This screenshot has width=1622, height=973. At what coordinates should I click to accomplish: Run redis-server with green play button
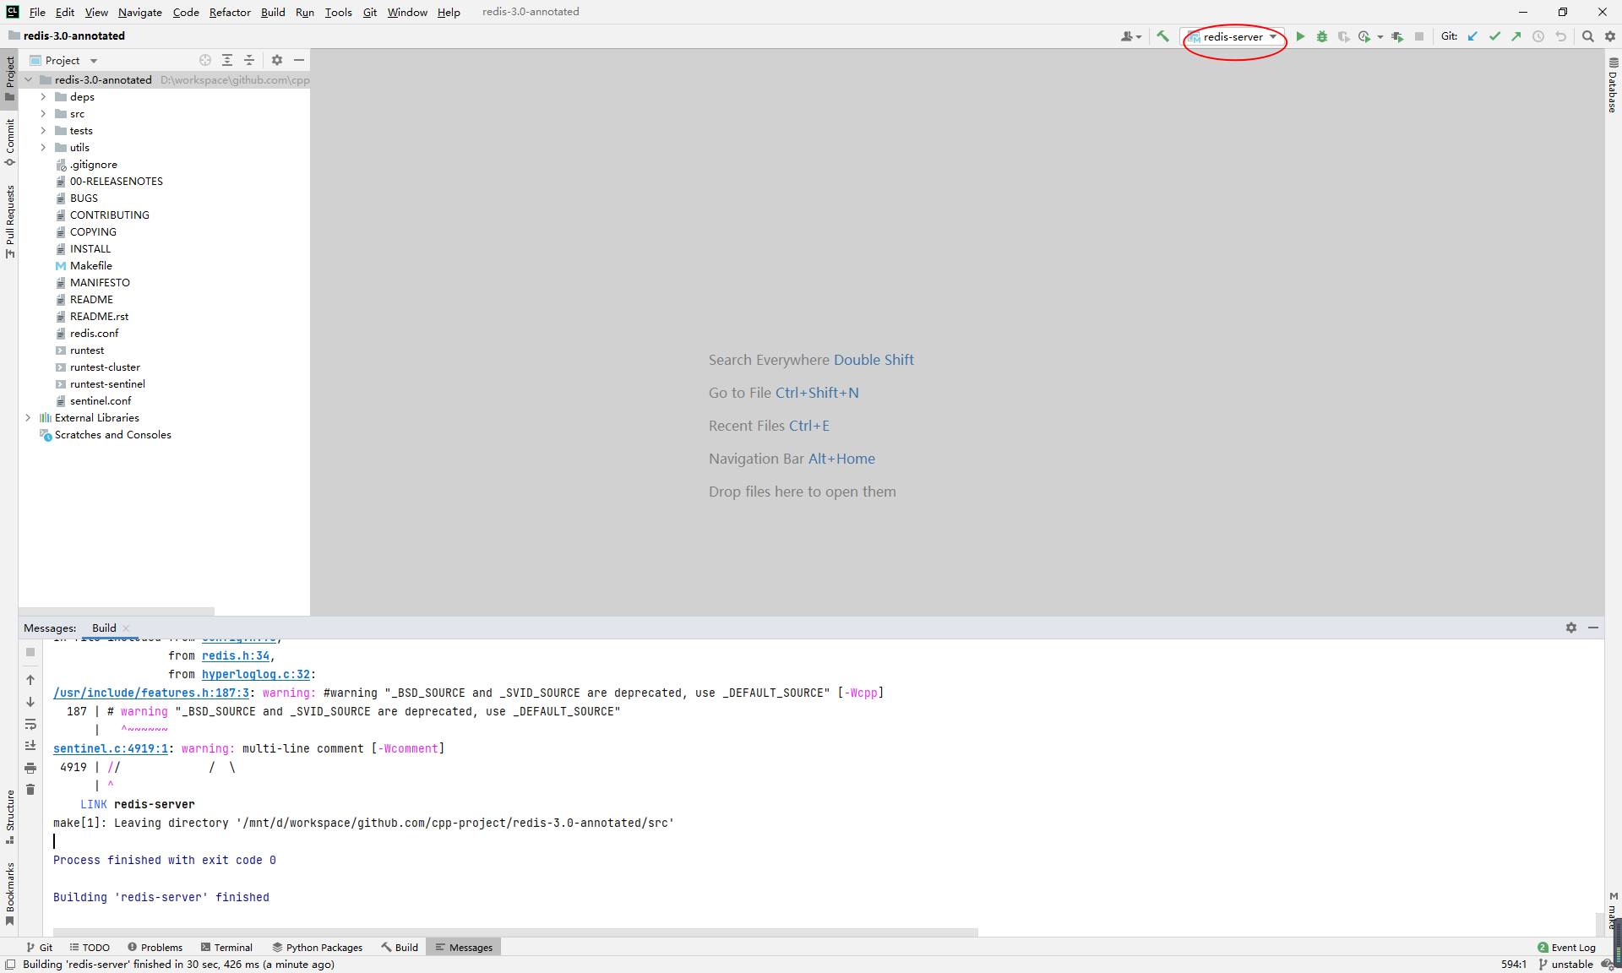[x=1300, y=36]
